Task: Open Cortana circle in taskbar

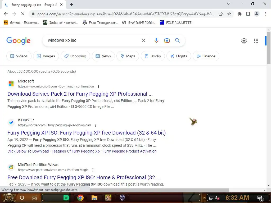Action: [22, 198]
